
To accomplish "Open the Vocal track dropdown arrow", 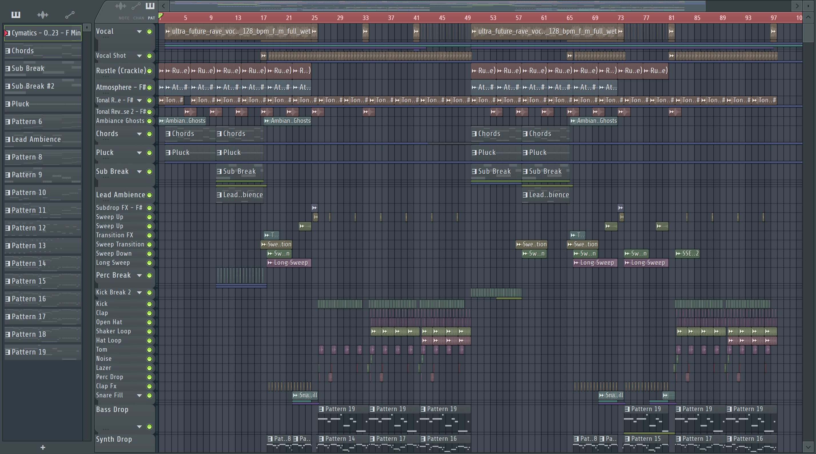I will 139,31.
